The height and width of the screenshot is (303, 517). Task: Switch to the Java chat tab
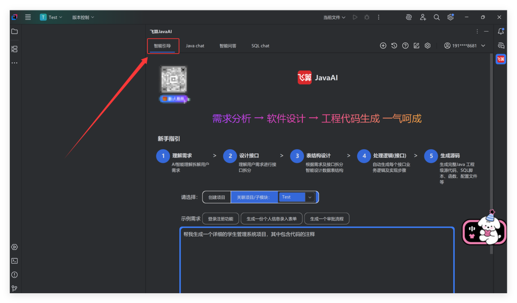[x=195, y=46]
